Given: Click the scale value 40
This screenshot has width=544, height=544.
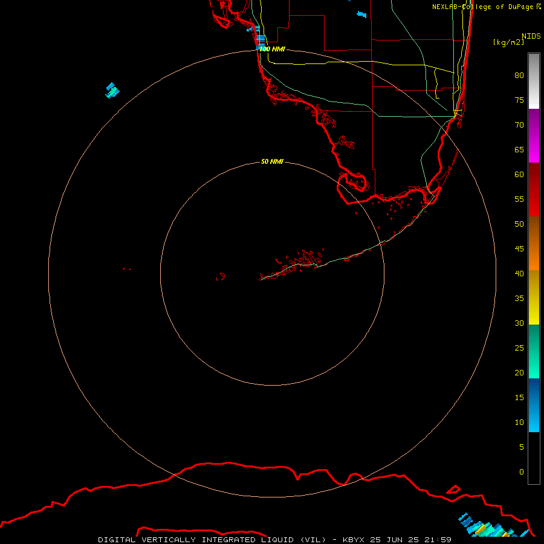Looking at the screenshot, I should [x=519, y=274].
